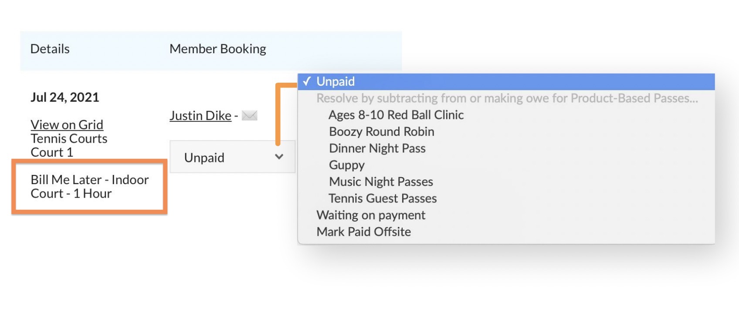Select Boozy Round Robin from the list
Screen dimensions: 739x316
click(x=381, y=131)
